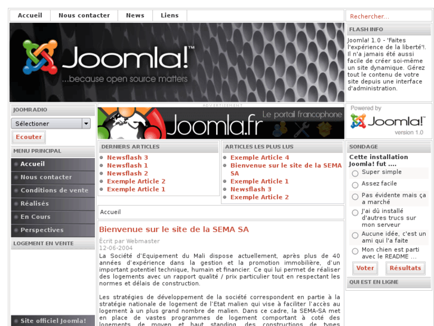Open Exemple Article 4 in most-read list
This screenshot has height=326, width=434.
click(x=260, y=157)
